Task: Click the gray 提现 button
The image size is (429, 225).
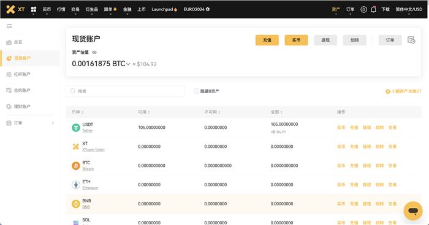Action: click(325, 40)
